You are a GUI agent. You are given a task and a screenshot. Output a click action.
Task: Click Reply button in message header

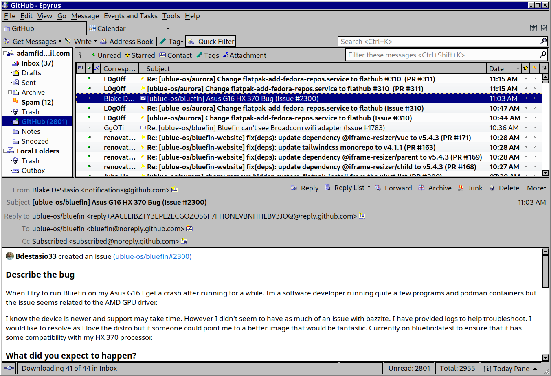click(305, 188)
